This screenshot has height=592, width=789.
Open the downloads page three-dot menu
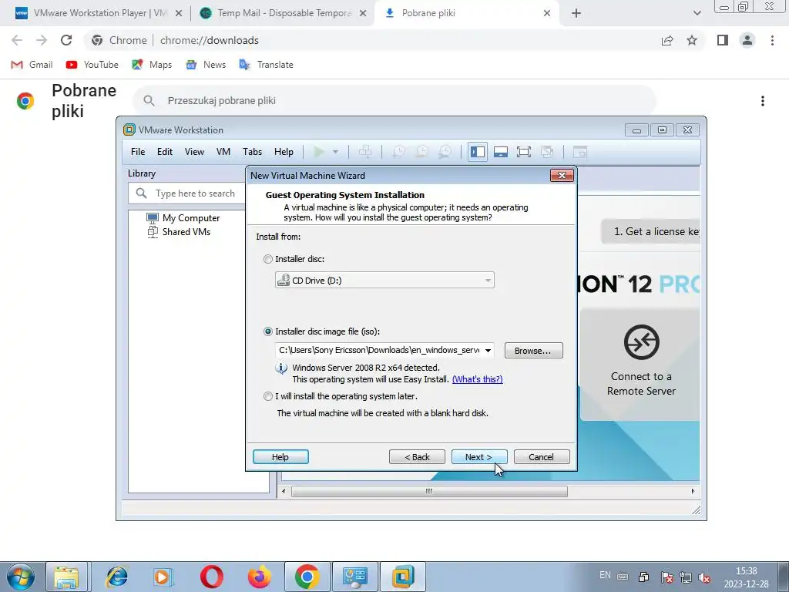[763, 101]
